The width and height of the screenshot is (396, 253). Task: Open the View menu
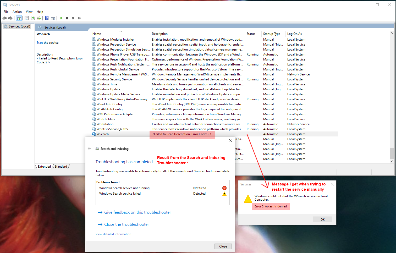click(29, 12)
